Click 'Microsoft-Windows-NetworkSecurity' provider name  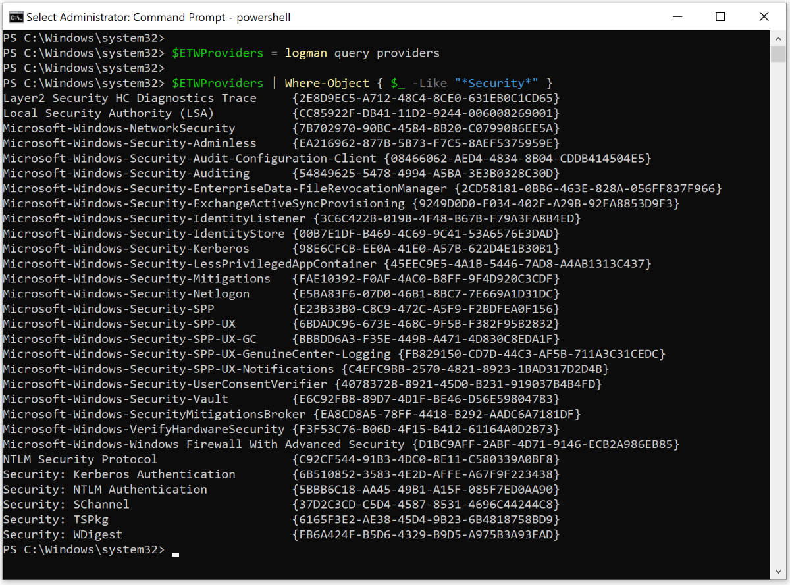[x=119, y=128]
